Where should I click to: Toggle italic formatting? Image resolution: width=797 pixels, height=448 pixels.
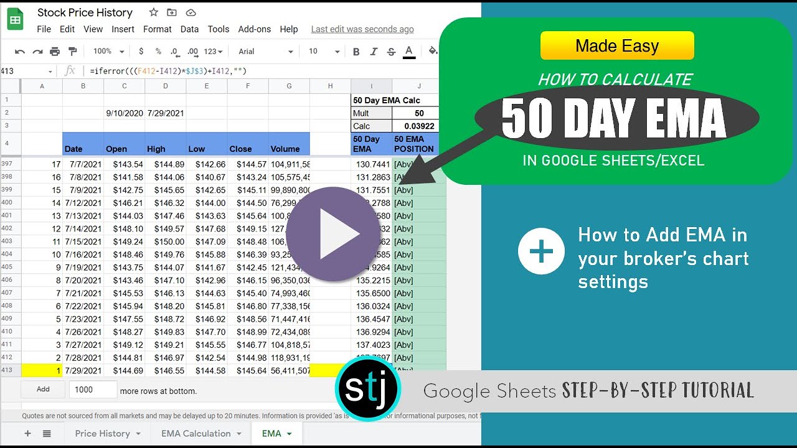(x=374, y=52)
